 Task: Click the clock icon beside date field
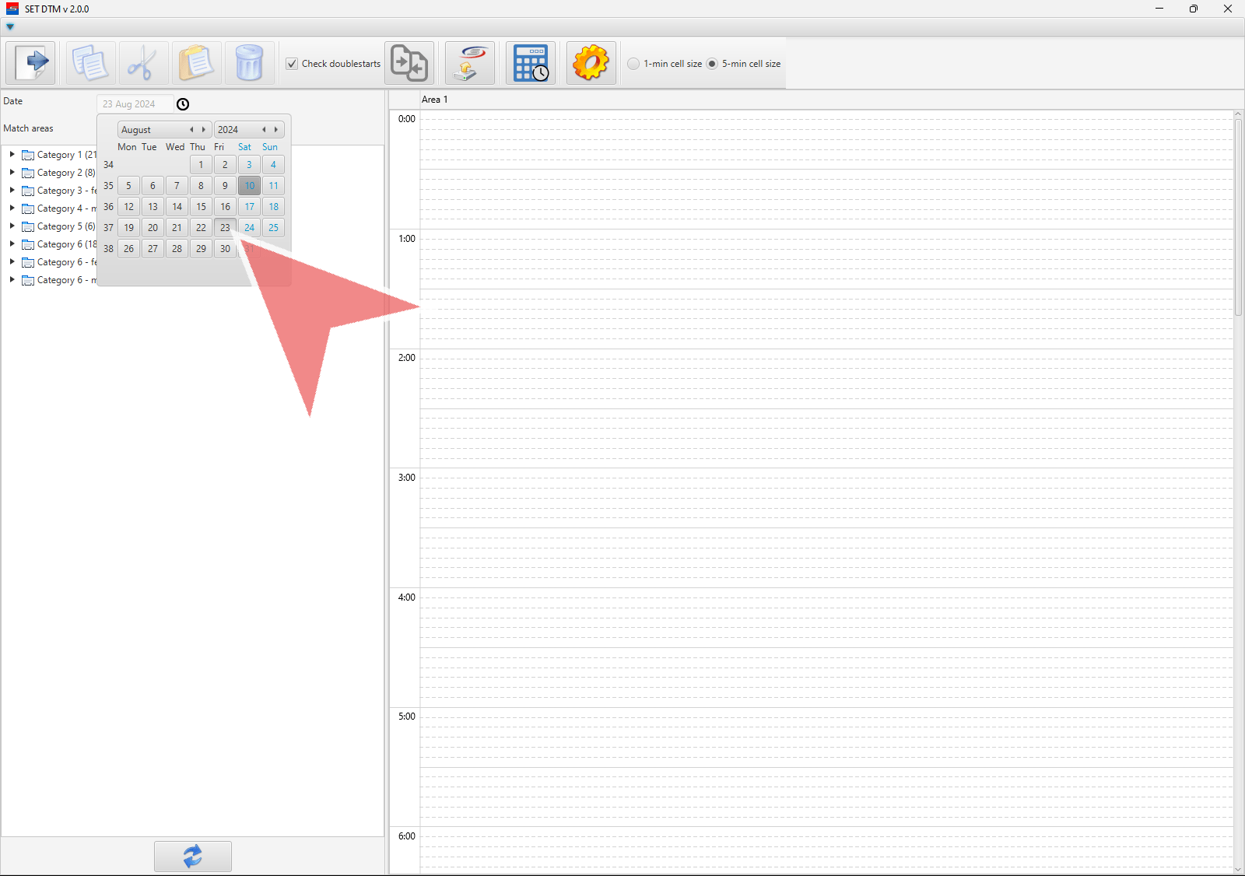pos(183,104)
